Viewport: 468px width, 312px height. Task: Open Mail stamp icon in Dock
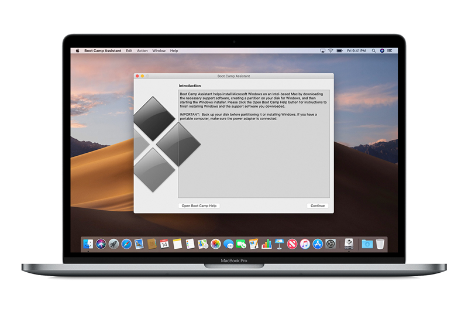click(139, 244)
